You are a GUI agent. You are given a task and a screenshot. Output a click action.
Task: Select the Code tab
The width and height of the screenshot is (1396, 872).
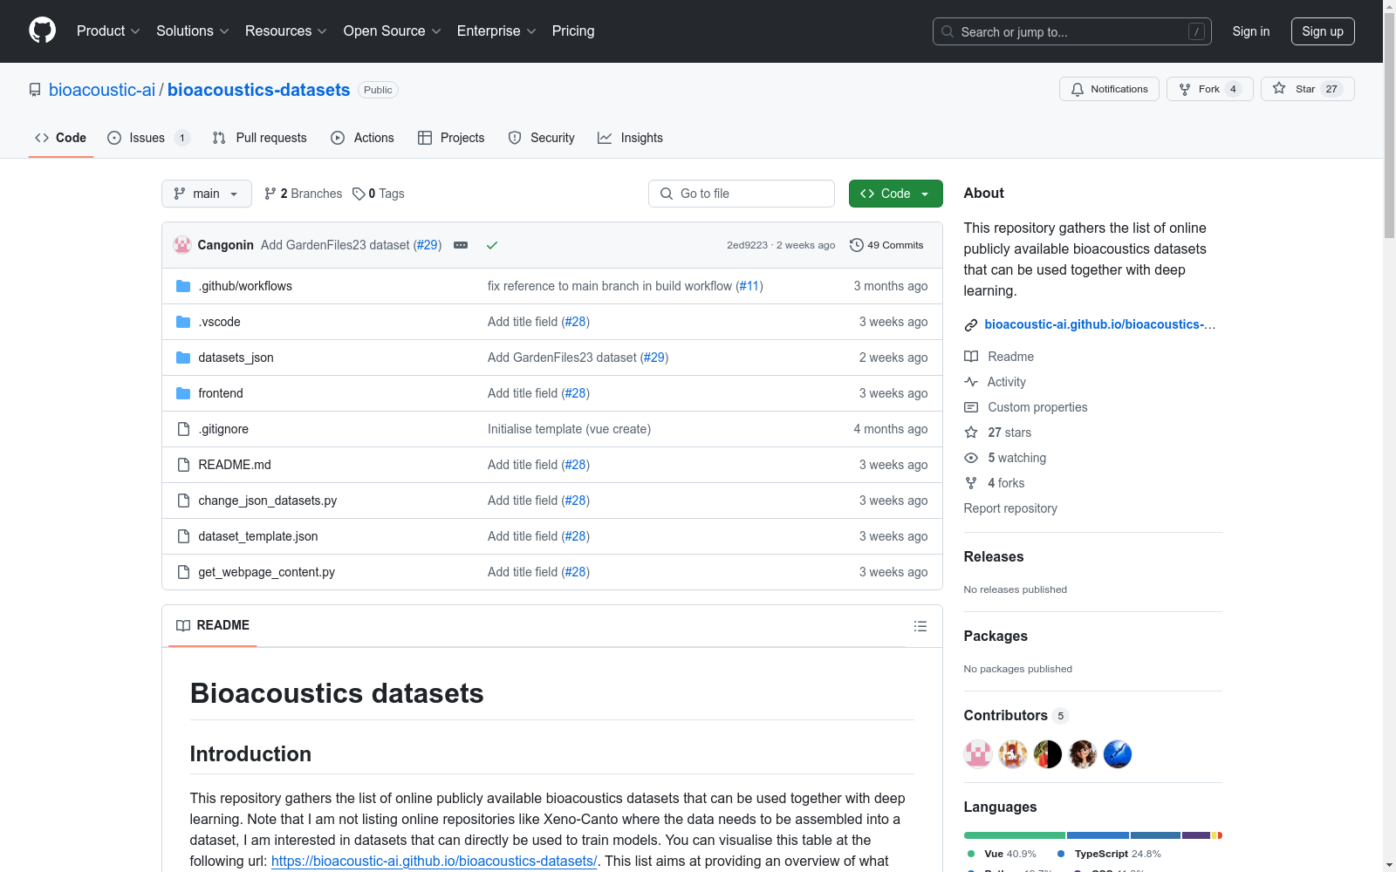tap(61, 138)
